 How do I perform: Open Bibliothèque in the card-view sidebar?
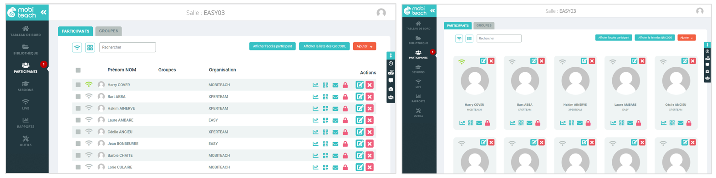coord(418,40)
